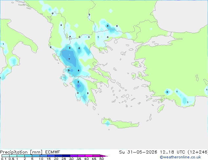This screenshot has height=160, width=208.
Task: Click the 'ECMWF' model label
Action: pyautogui.click(x=52, y=152)
